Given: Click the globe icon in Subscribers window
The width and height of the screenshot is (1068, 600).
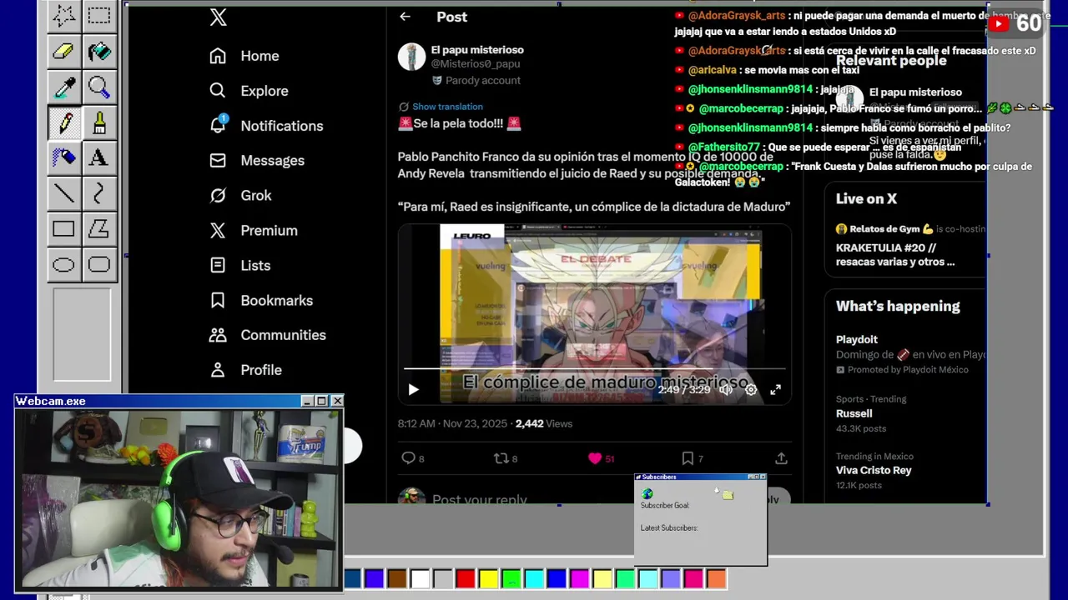Looking at the screenshot, I should point(647,494).
